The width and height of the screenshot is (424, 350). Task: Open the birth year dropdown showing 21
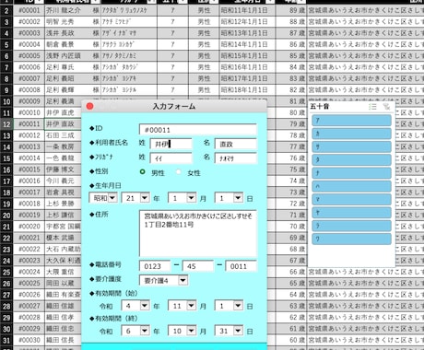point(145,198)
